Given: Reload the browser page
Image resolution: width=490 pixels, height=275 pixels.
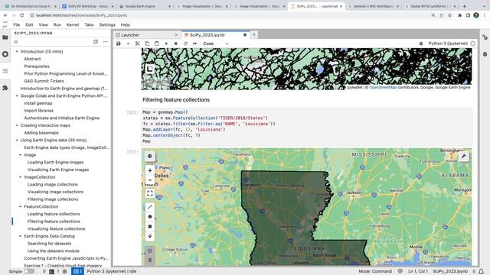Looking at the screenshot, I should pyautogui.click(x=22, y=15).
